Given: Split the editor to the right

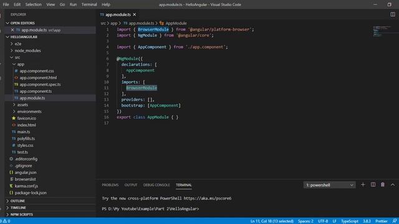Looking at the screenshot, I should (393, 14).
